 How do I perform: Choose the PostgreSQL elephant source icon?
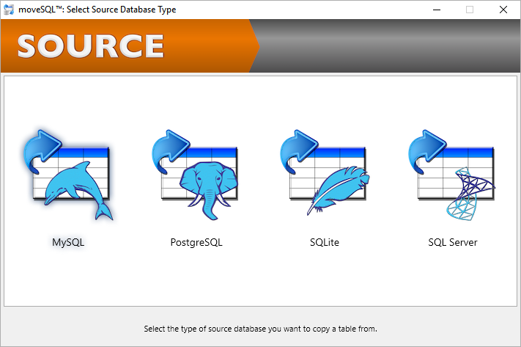pos(196,175)
